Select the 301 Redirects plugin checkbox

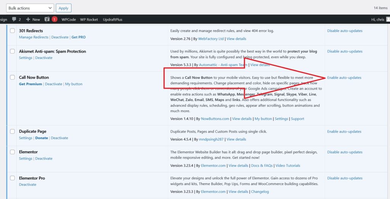point(13,31)
